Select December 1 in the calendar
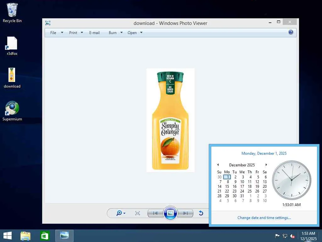The image size is (322, 242). (x=227, y=177)
